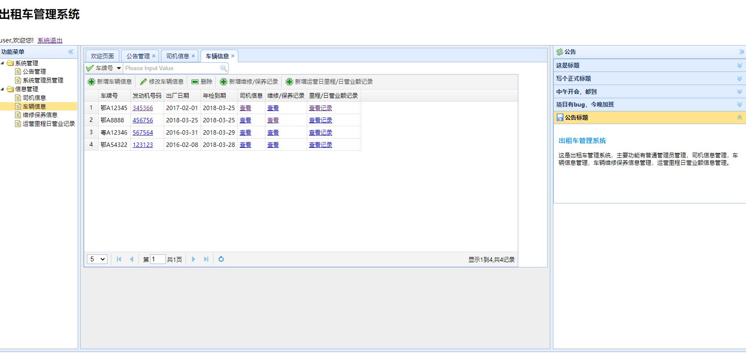The width and height of the screenshot is (746, 353).
Task: Open the 车牌号 search field dropdown
Action: [x=119, y=68]
